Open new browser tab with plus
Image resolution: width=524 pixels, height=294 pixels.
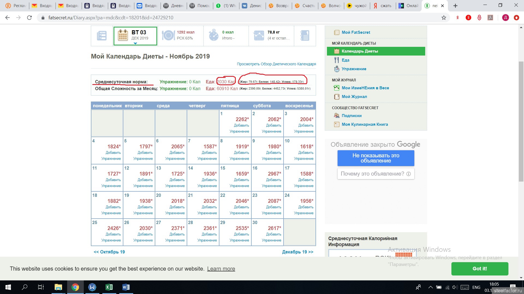tap(455, 6)
